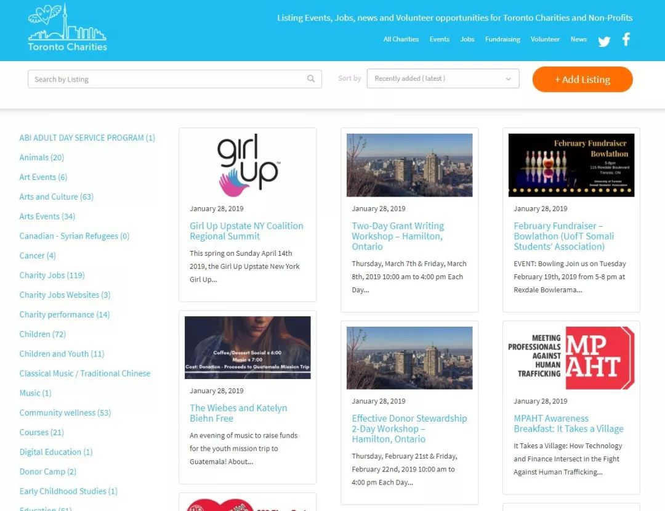
Task: Select the Children (72) category
Action: 42,334
